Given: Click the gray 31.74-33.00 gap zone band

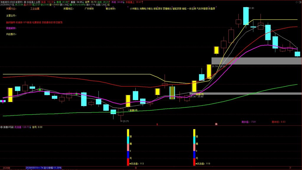Looking at the screenshot, I should tap(257, 61).
